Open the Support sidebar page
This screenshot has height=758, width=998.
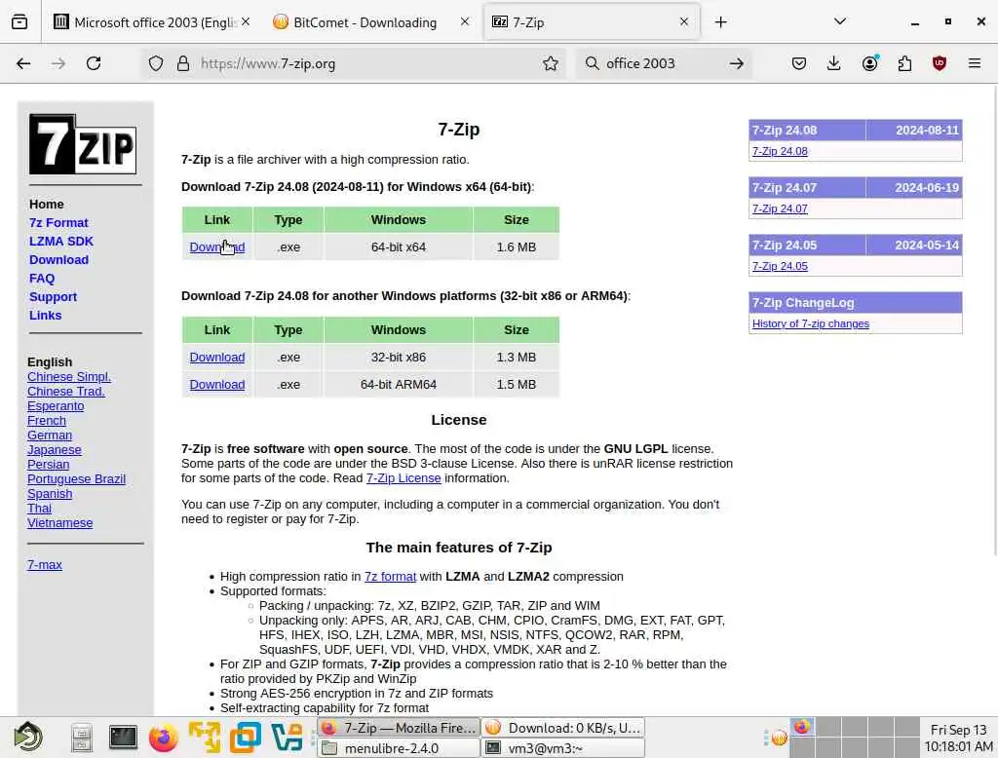(53, 296)
